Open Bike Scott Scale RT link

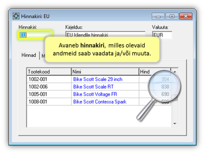[x=93, y=87]
